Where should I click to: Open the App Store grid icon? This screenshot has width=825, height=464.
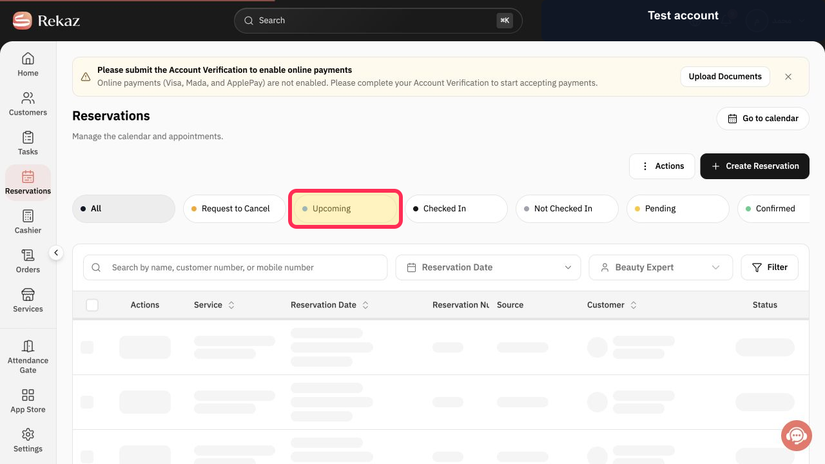28,395
